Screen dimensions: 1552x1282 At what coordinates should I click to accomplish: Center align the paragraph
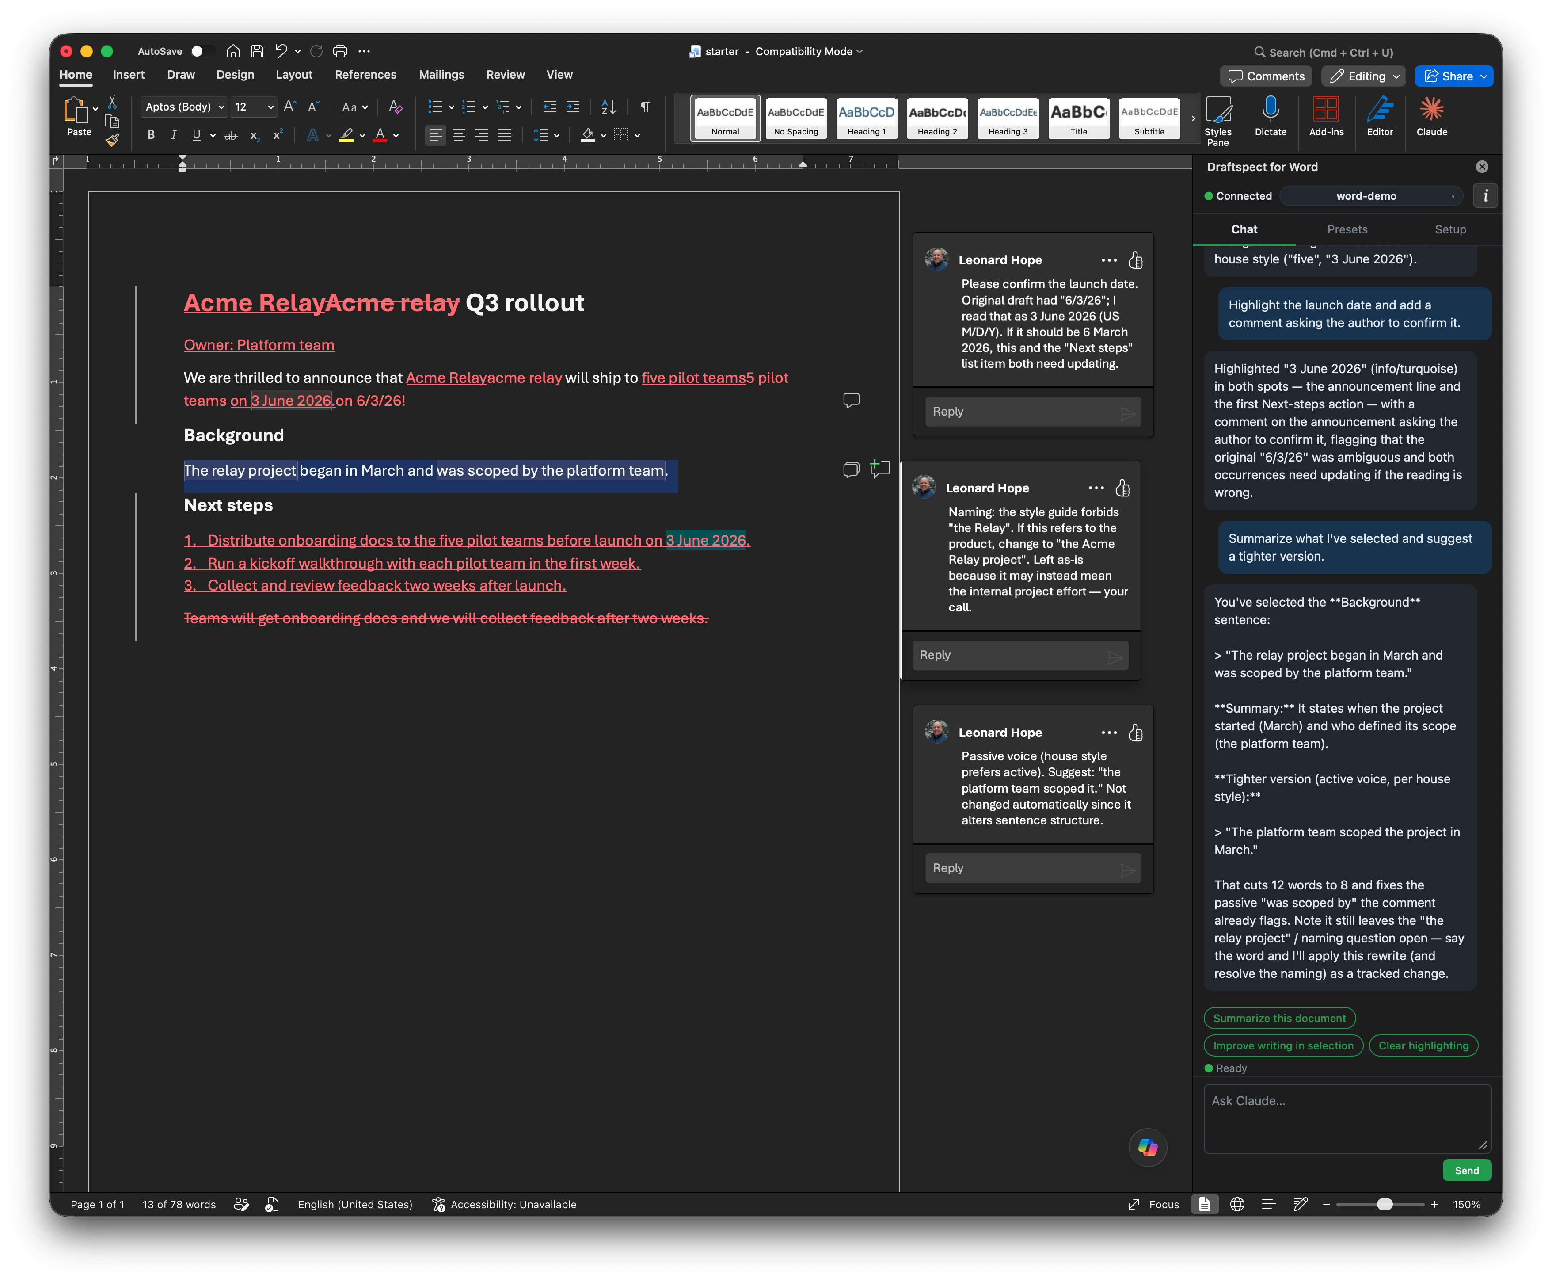tap(459, 135)
